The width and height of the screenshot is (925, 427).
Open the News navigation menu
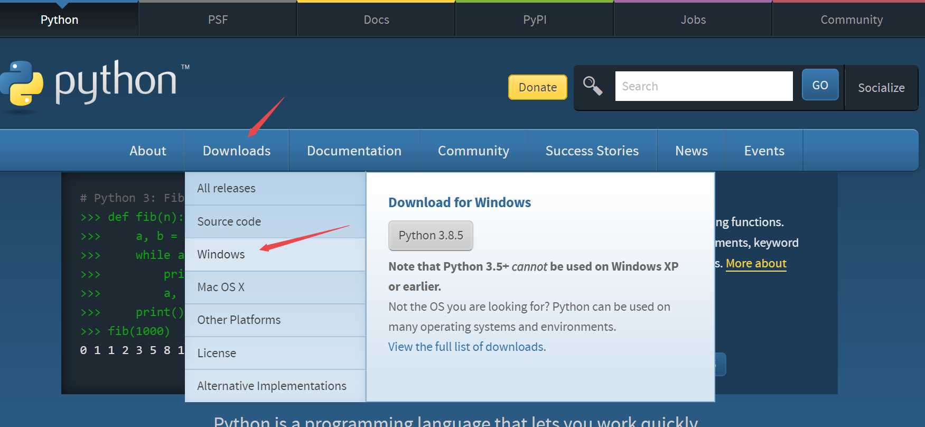(691, 151)
